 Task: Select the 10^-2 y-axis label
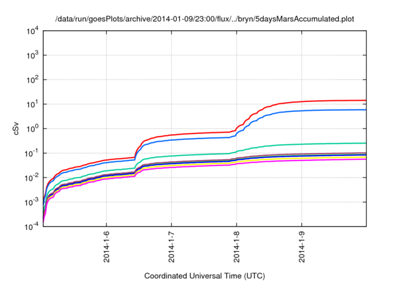click(32, 178)
